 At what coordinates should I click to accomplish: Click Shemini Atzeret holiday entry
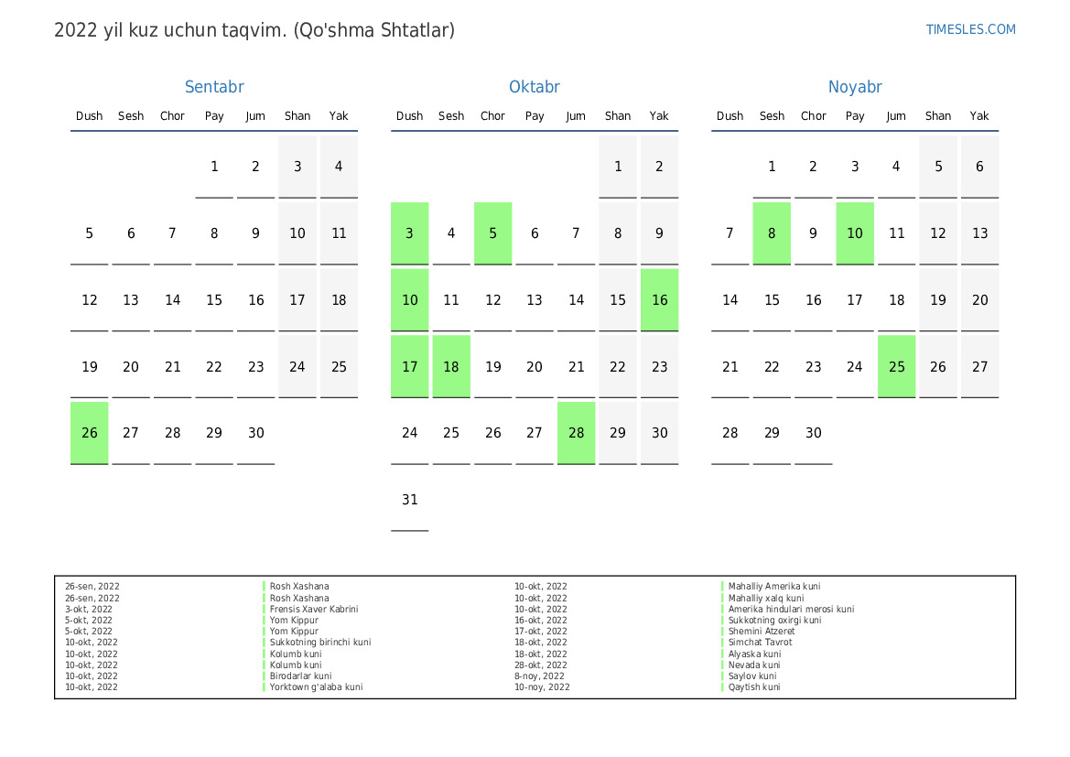[762, 632]
